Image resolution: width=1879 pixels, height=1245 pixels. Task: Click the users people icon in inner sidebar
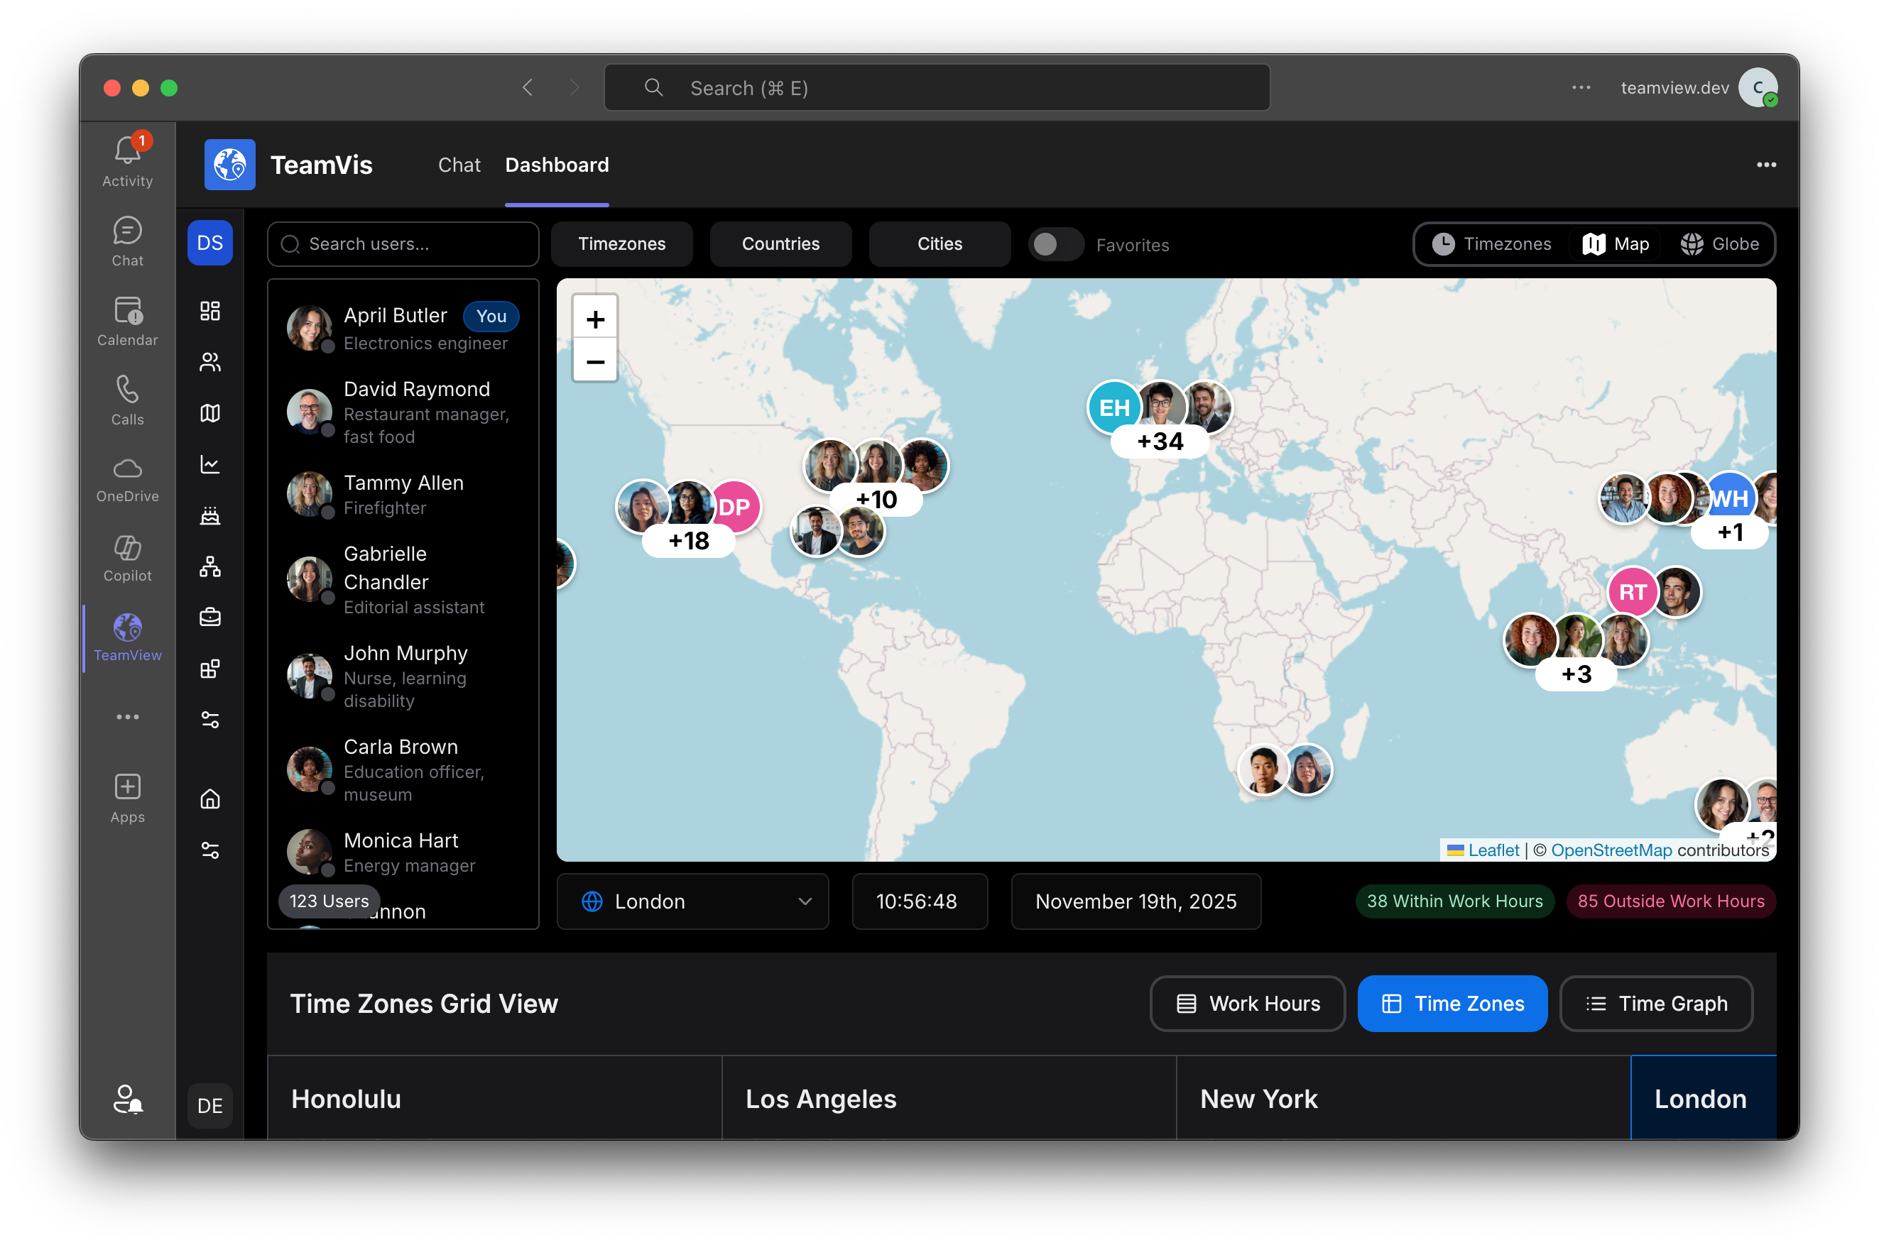coord(209,362)
